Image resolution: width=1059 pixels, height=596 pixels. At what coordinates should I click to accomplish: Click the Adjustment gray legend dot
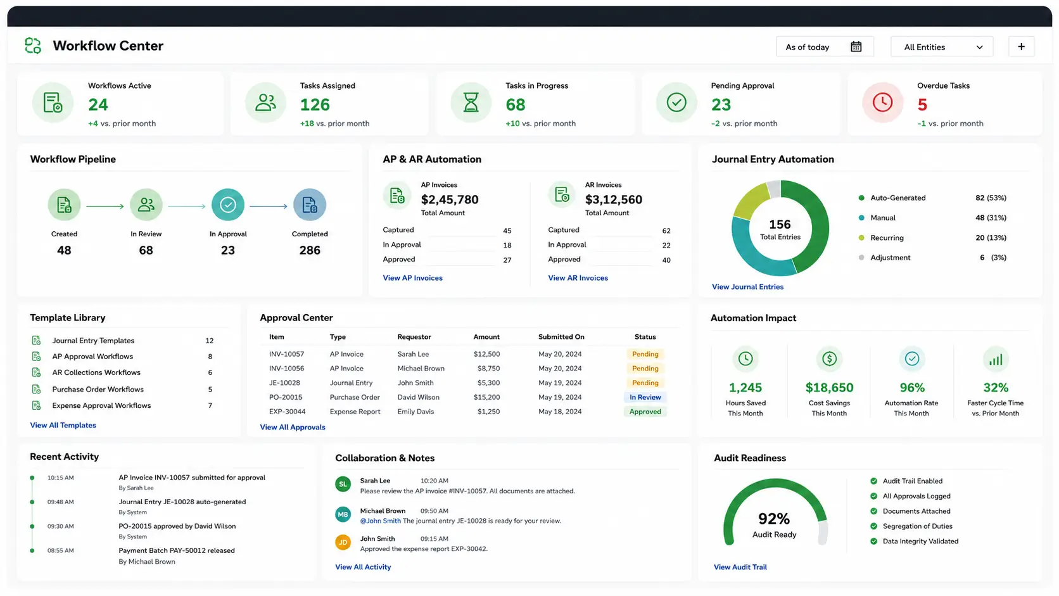coord(861,258)
